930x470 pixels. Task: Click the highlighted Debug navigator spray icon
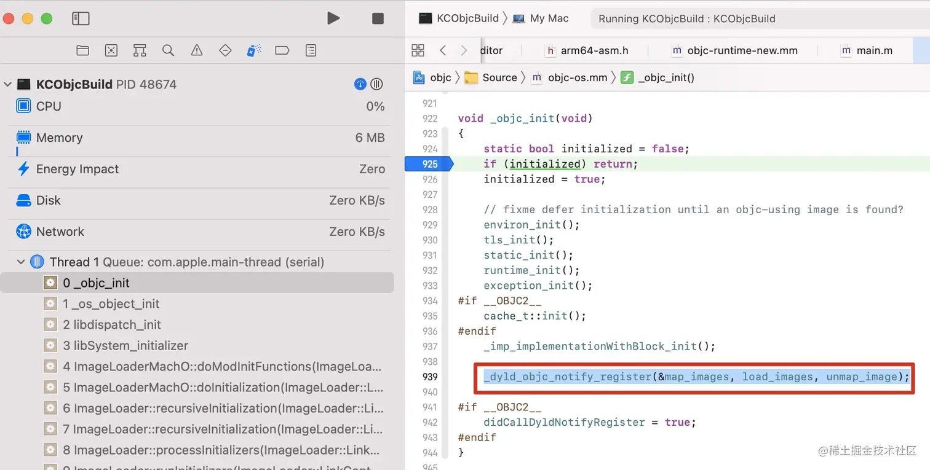point(253,50)
